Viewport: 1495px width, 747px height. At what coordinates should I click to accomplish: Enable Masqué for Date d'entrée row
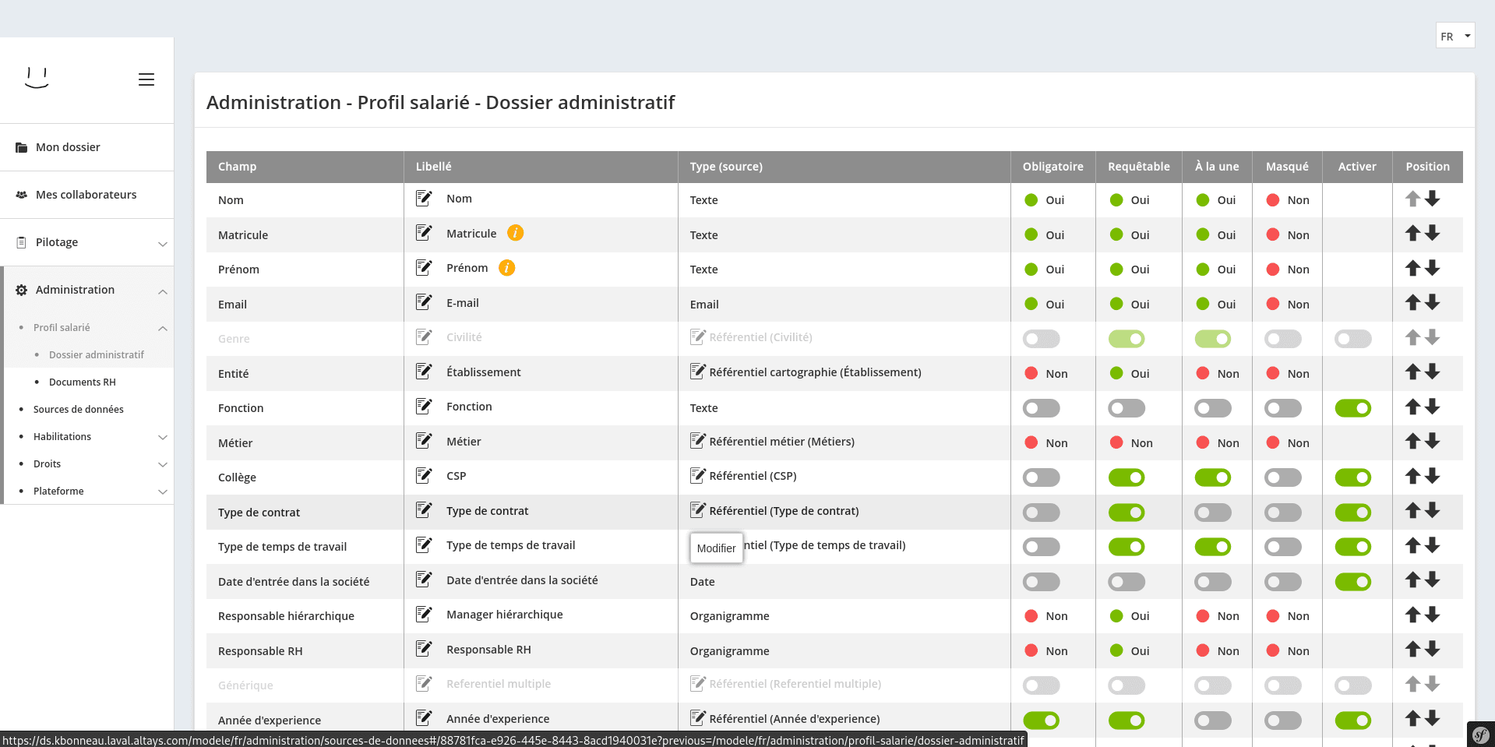coord(1283,582)
